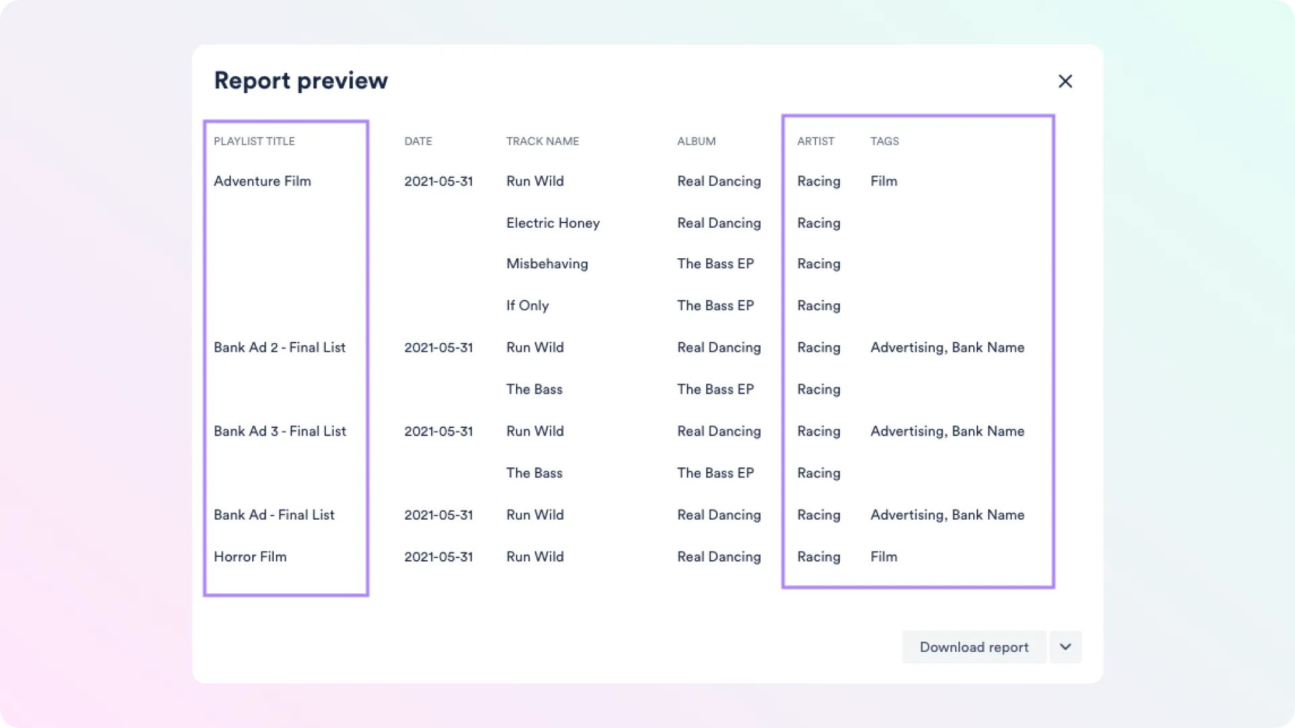Select The Bass EP album cell
The height and width of the screenshot is (728, 1295).
pyautogui.click(x=716, y=264)
